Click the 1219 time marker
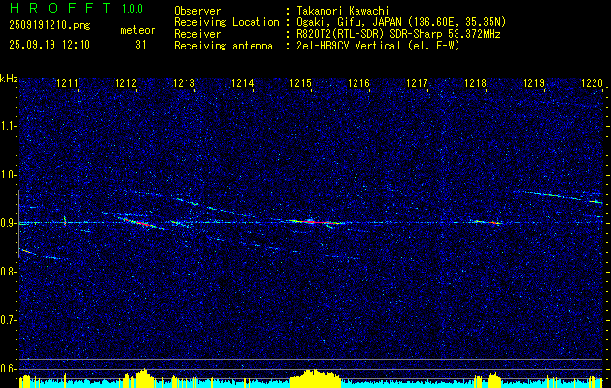This screenshot has height=388, width=611. (x=534, y=82)
